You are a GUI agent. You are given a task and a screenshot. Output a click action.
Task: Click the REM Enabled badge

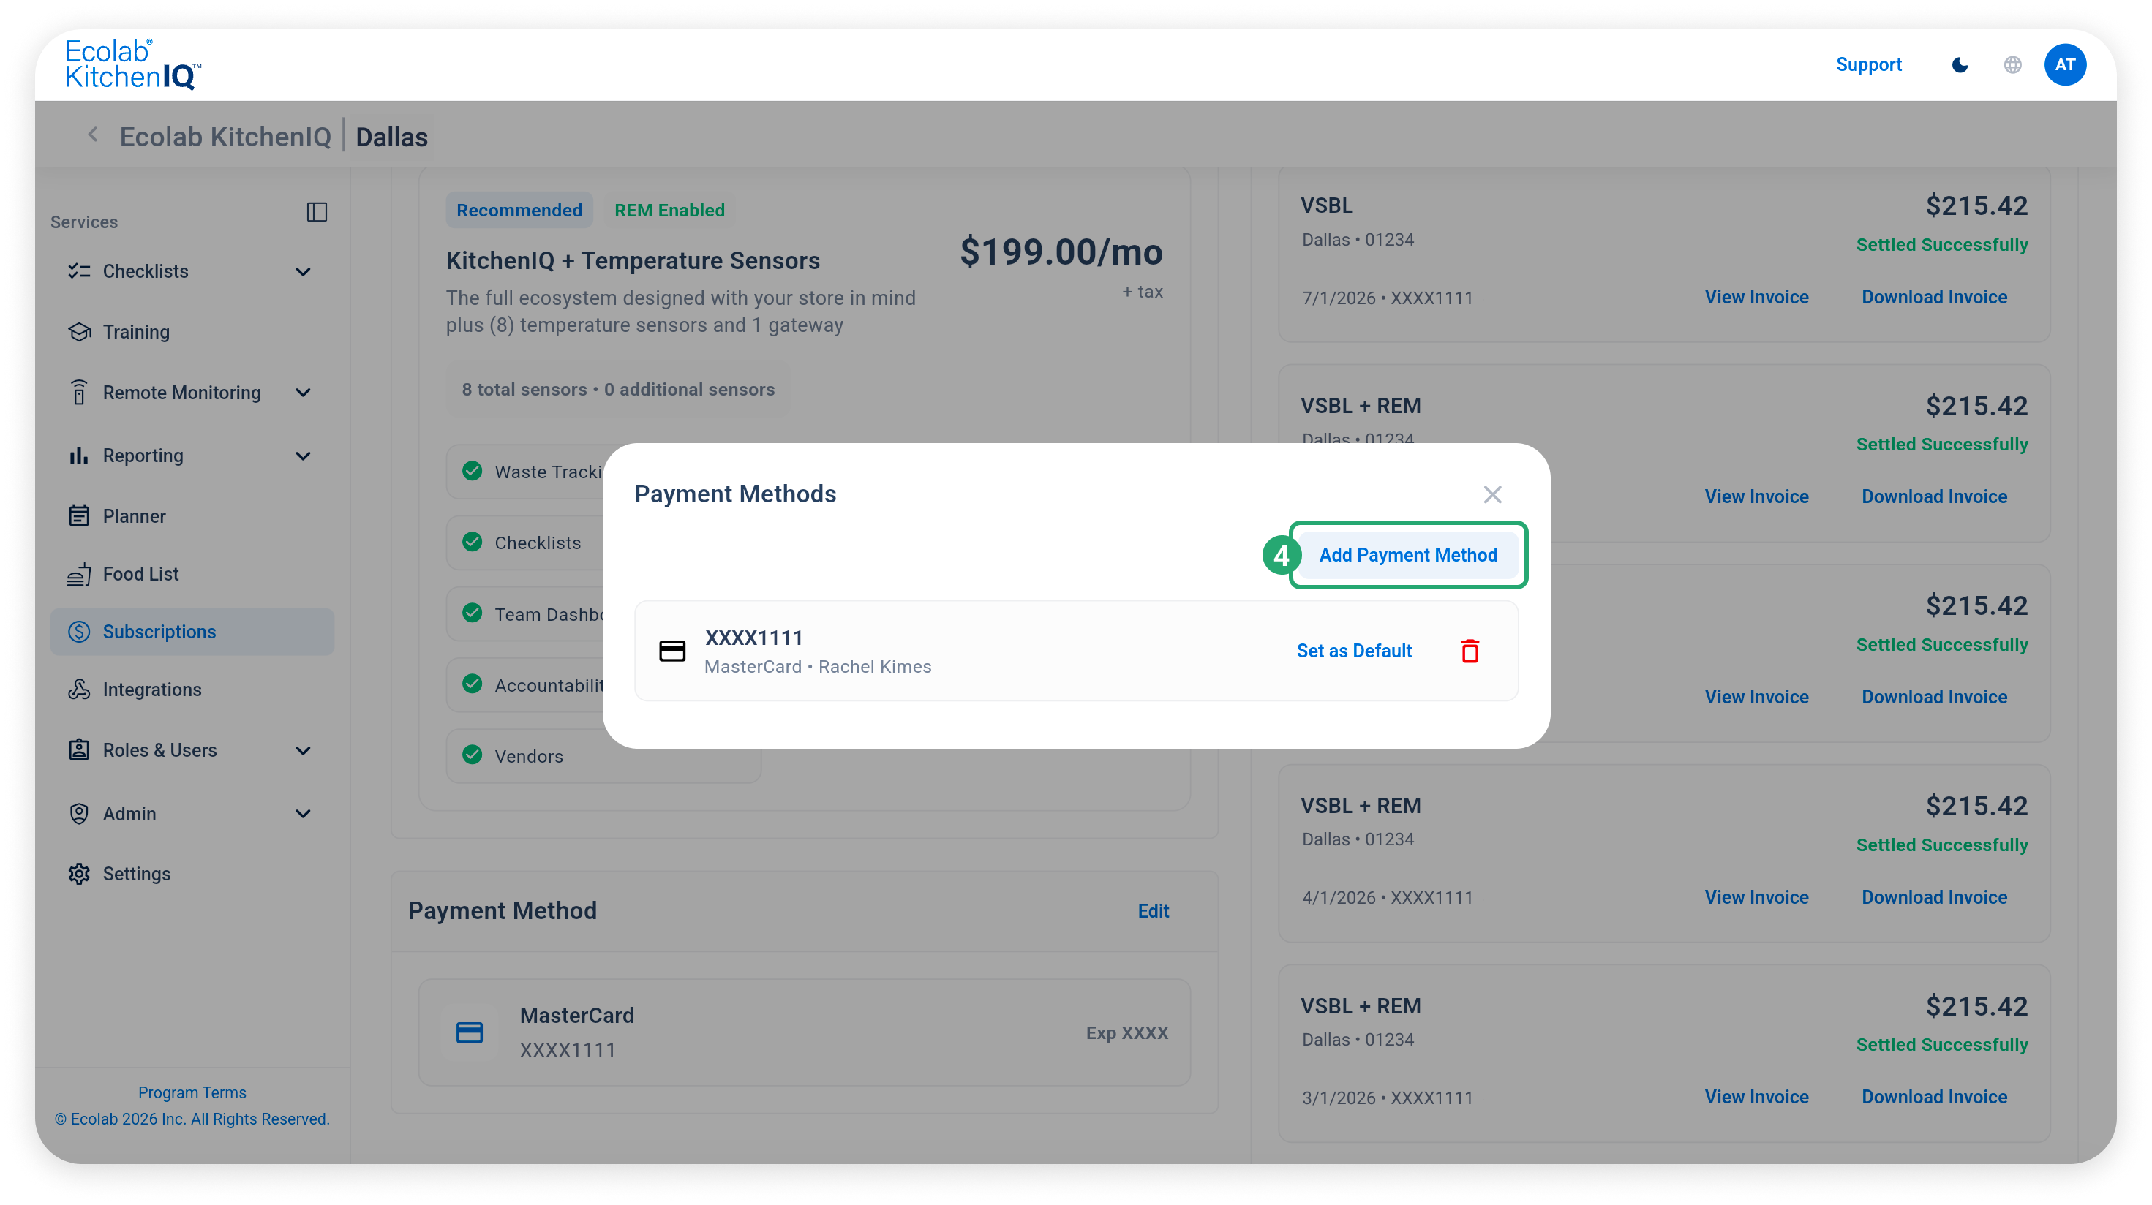click(x=669, y=211)
